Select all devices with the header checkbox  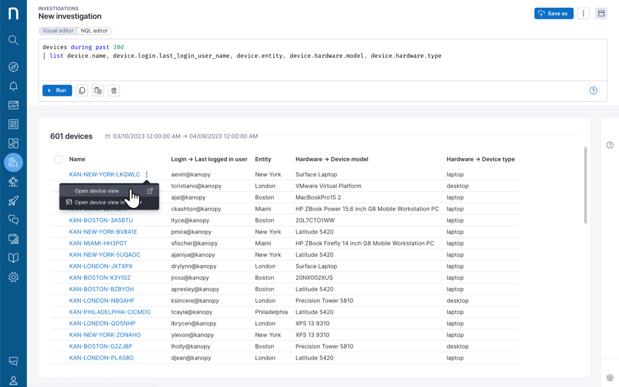pyautogui.click(x=58, y=159)
